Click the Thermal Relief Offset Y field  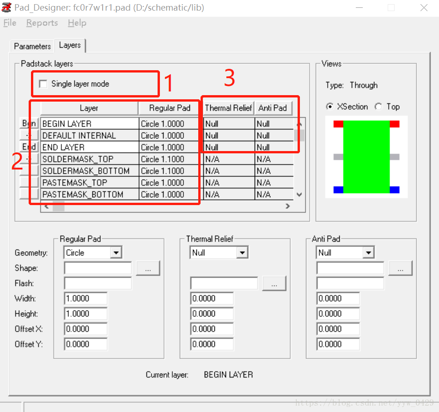(212, 344)
